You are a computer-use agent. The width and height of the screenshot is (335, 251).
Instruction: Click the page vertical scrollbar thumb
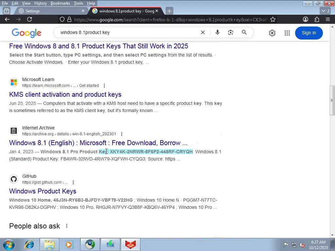tap(332, 100)
